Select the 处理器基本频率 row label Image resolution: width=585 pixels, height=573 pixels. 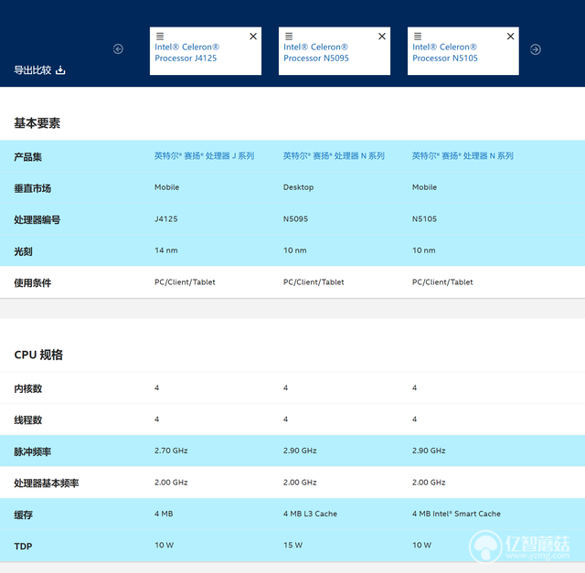pyautogui.click(x=47, y=483)
